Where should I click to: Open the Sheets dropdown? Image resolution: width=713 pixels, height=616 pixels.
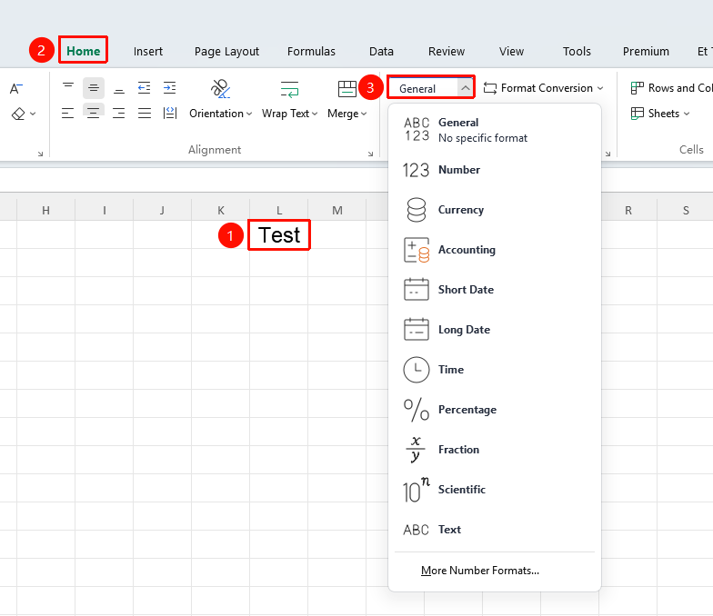click(x=660, y=114)
